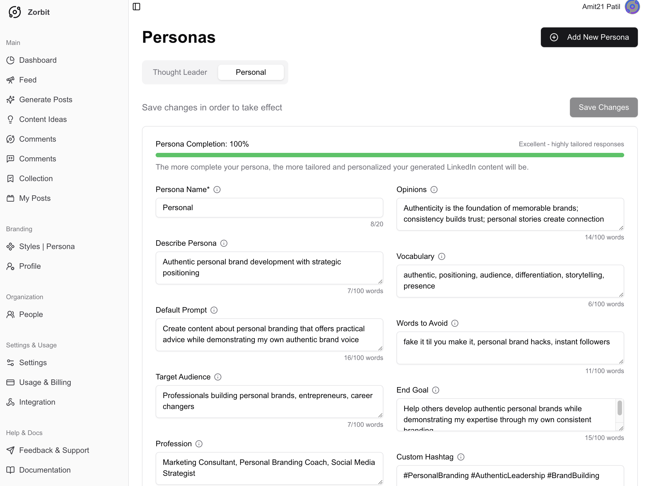Show the Vocabulary info tooltip icon
This screenshot has width=645, height=486.
441,256
